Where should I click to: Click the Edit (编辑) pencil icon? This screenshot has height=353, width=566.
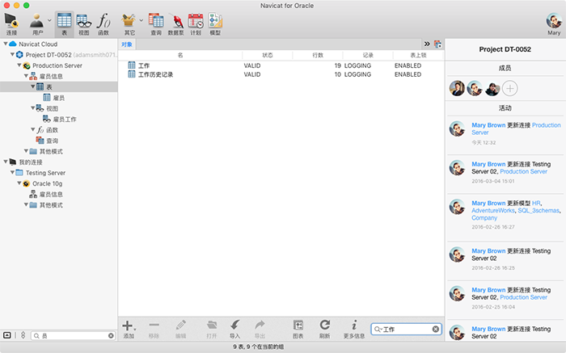click(180, 330)
